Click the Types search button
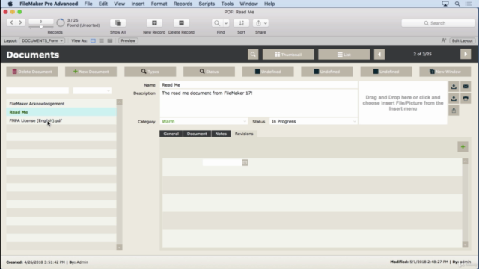The height and width of the screenshot is (269, 479). click(150, 72)
